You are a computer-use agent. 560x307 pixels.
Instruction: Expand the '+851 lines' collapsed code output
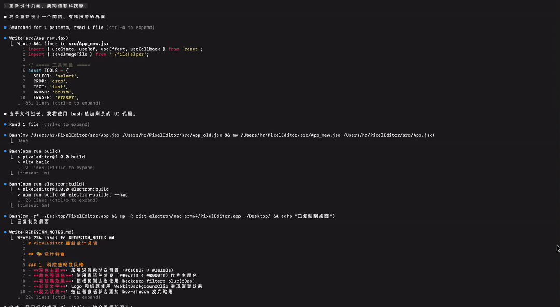tap(58, 103)
